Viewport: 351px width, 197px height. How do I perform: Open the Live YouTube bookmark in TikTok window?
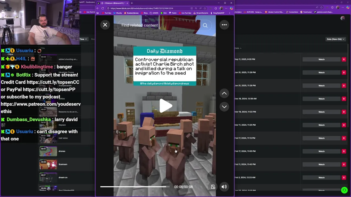pos(185,13)
